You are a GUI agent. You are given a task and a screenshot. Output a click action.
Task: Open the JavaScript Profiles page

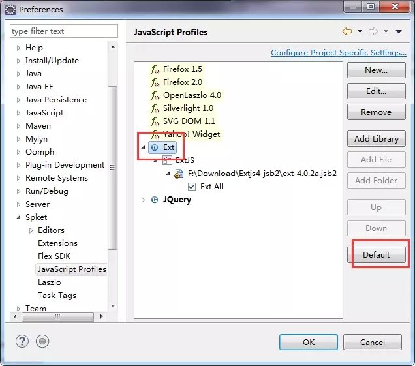coord(72,269)
